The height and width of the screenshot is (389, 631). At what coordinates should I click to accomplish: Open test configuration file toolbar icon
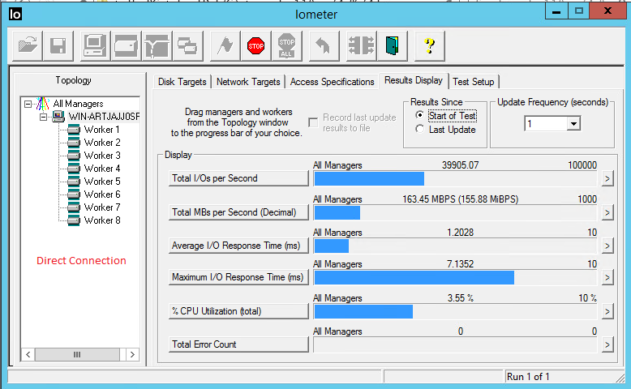click(x=28, y=46)
